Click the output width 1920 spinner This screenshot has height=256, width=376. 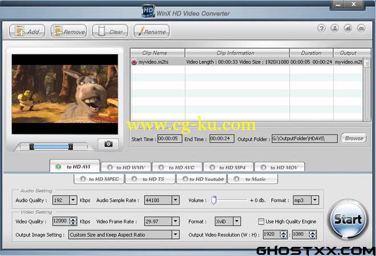284,234
